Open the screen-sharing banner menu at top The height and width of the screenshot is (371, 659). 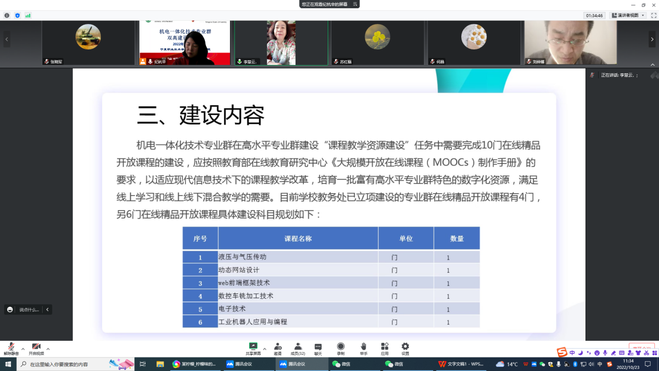pyautogui.click(x=355, y=4)
